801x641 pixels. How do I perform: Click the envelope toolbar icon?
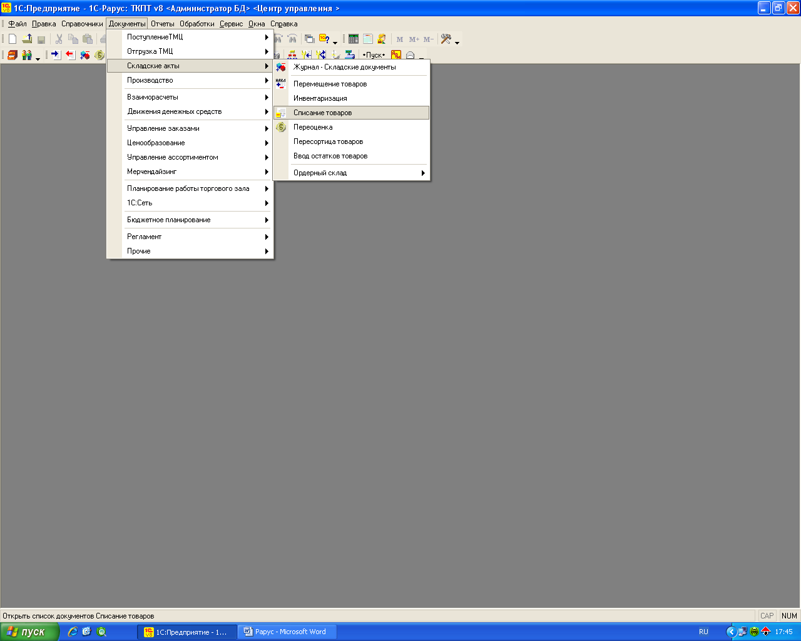tap(411, 55)
